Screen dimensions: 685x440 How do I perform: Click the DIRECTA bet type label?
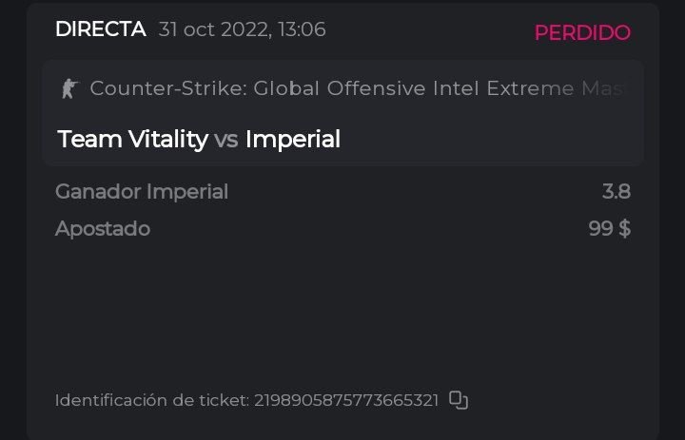tap(100, 29)
